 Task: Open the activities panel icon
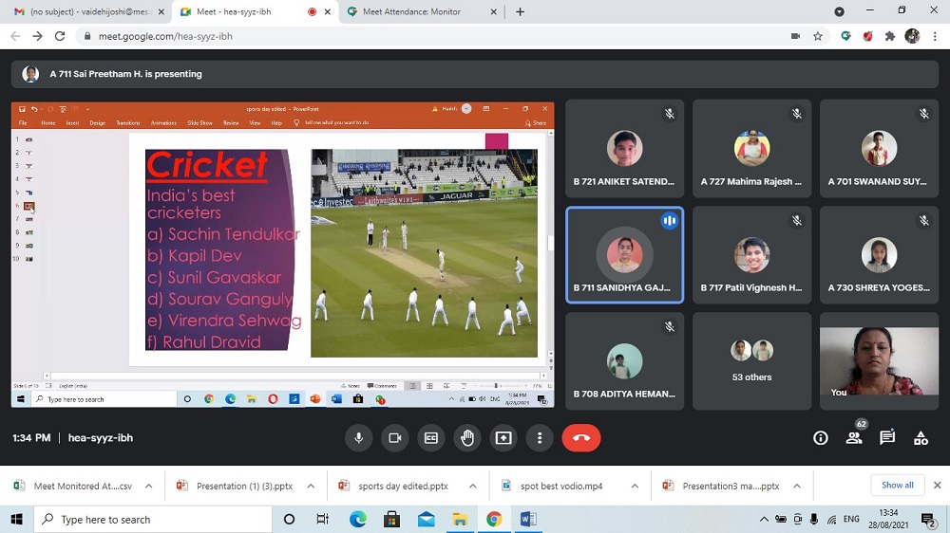(x=921, y=438)
